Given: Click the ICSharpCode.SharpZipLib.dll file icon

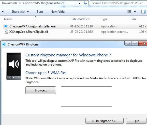Looking at the screenshot, I should [6, 32].
